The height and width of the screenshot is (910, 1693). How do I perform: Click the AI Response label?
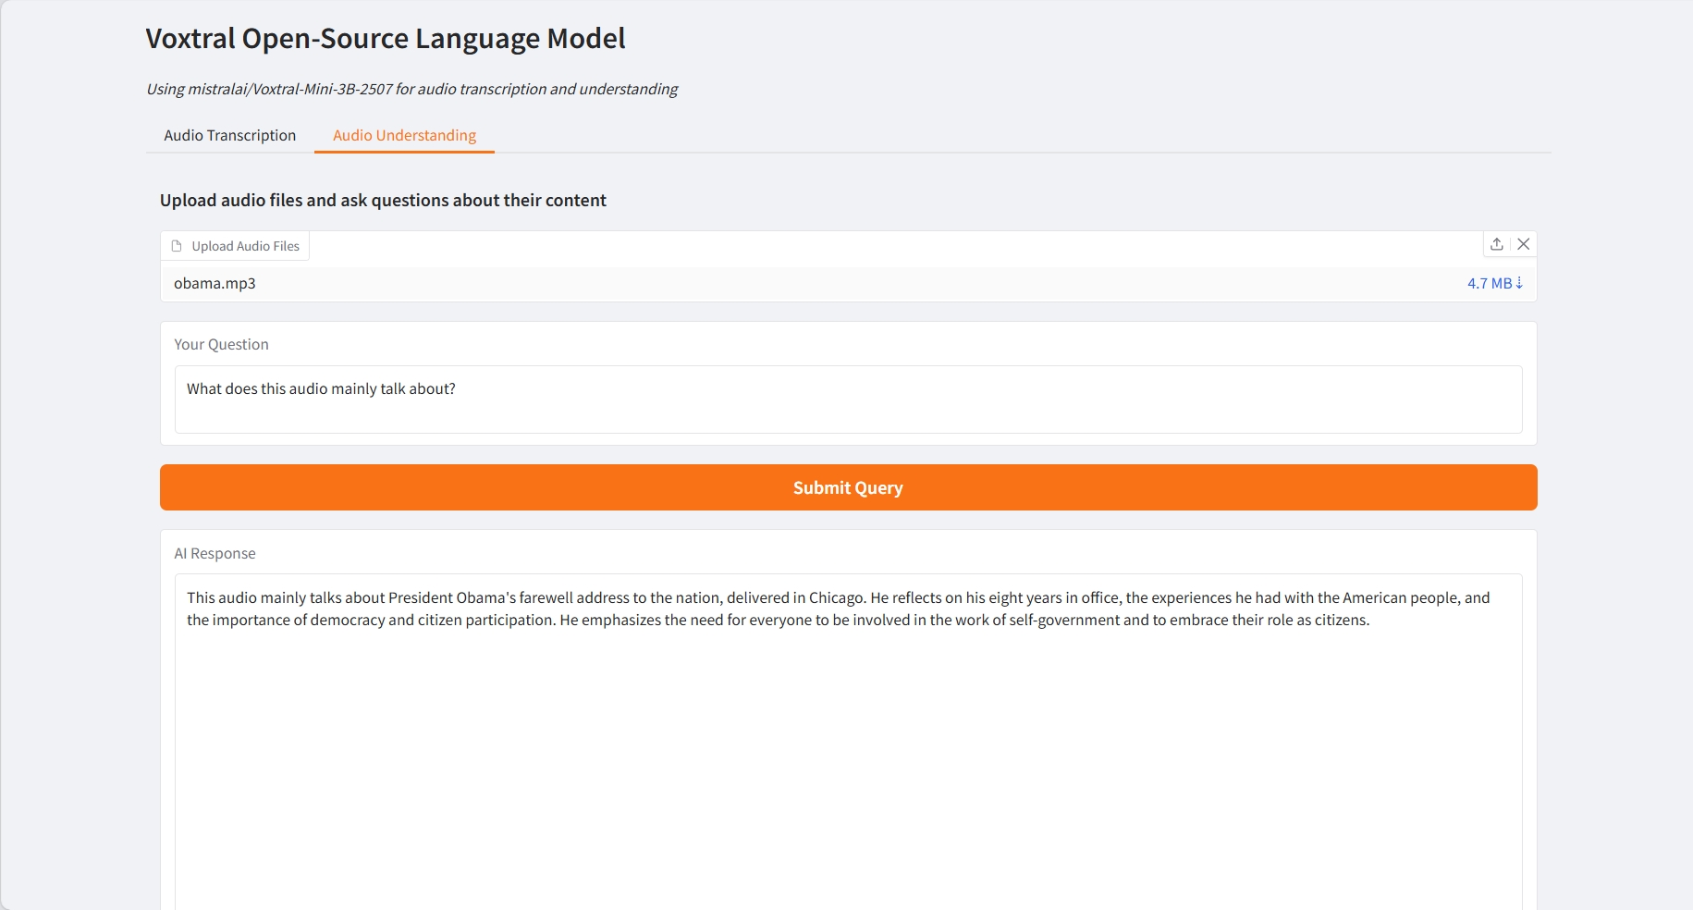[215, 553]
